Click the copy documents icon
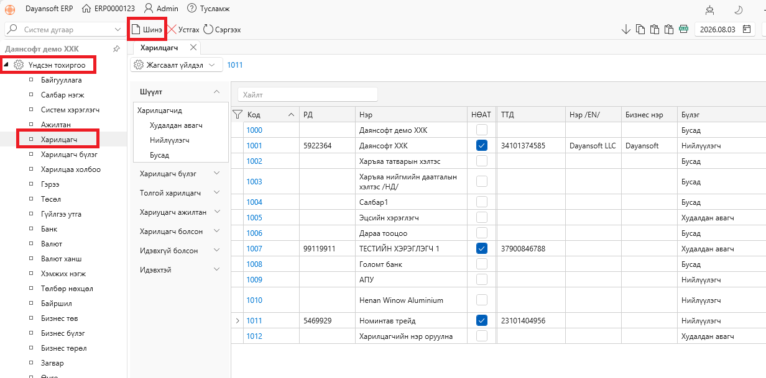Viewport: 766px width, 378px height. coord(640,29)
